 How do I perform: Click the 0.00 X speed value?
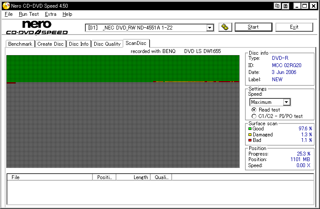[303, 165]
